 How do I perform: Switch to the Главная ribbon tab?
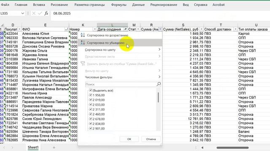(x=21, y=5)
